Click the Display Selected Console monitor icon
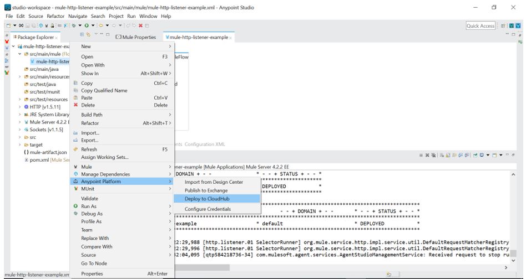Viewport: 526px width, 279px height. pyautogui.click(x=482, y=155)
